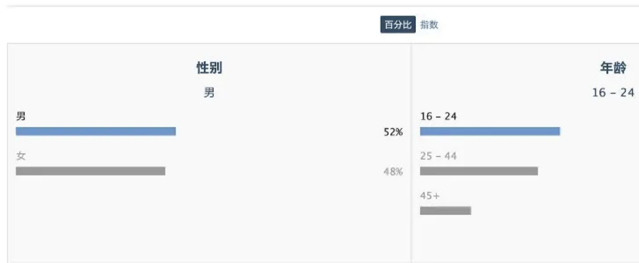
Task: Click the gray 45+ age bar
Action: pyautogui.click(x=445, y=210)
